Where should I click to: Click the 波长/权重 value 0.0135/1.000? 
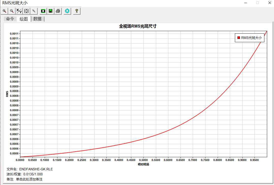[33, 174]
